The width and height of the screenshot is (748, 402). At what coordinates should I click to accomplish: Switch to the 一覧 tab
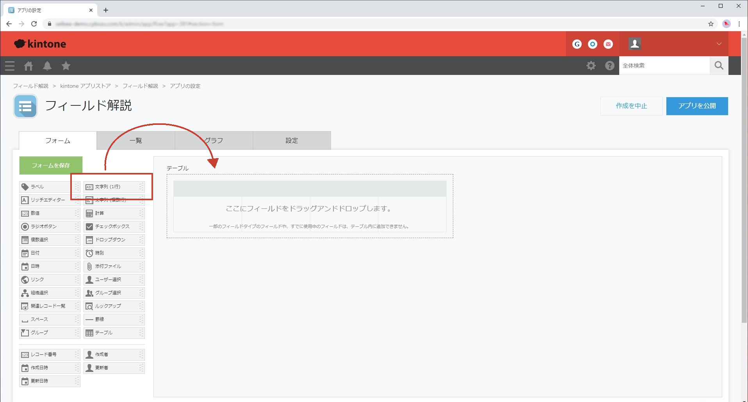click(x=136, y=141)
